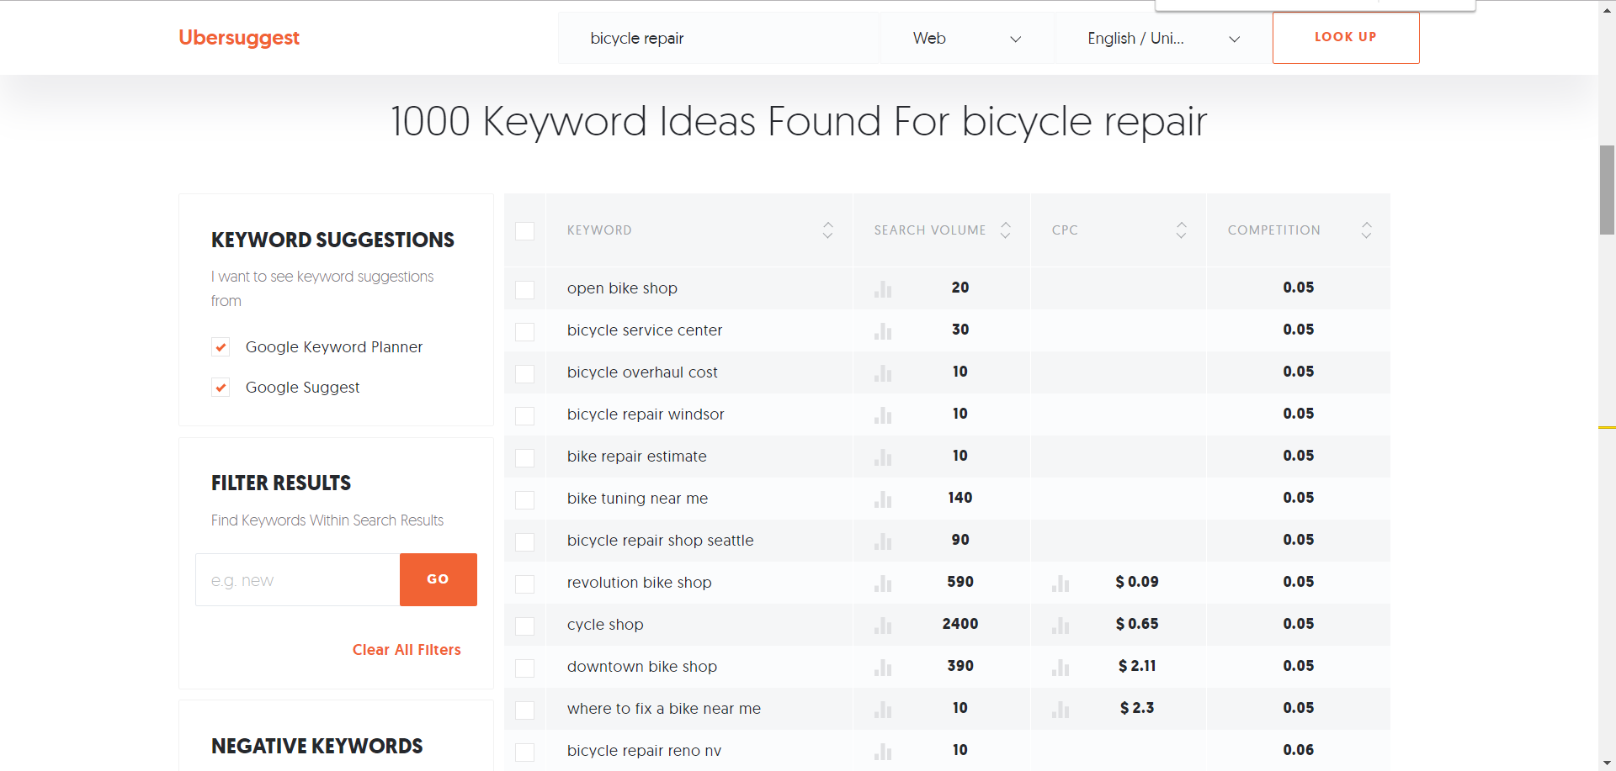Tick the select-all checkbox in table header
Screen dimensions: 1616x771
coord(524,231)
